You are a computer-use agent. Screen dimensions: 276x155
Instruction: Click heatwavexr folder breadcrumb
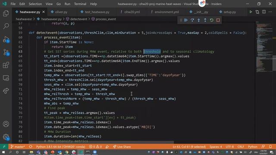[24, 19]
